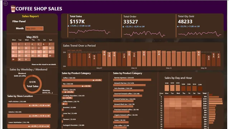This screenshot has height=129, width=229.
Task: Select day 31 in the calendar
Action: click(28, 59)
